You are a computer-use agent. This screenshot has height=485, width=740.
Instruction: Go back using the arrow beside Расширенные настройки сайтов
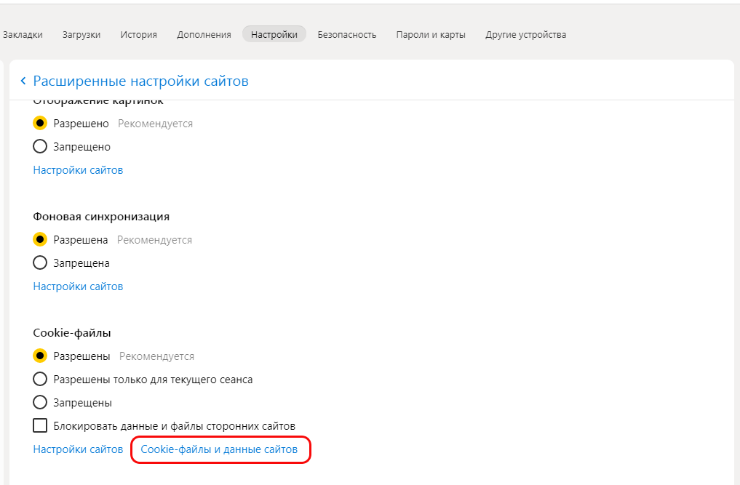pos(23,81)
